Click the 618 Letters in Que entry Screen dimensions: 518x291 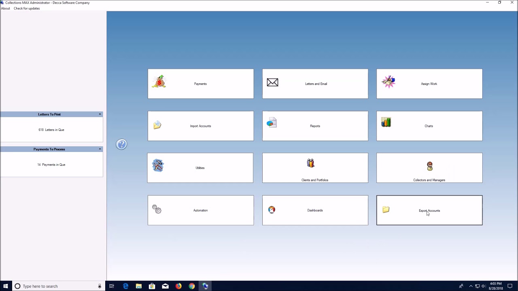pyautogui.click(x=51, y=130)
